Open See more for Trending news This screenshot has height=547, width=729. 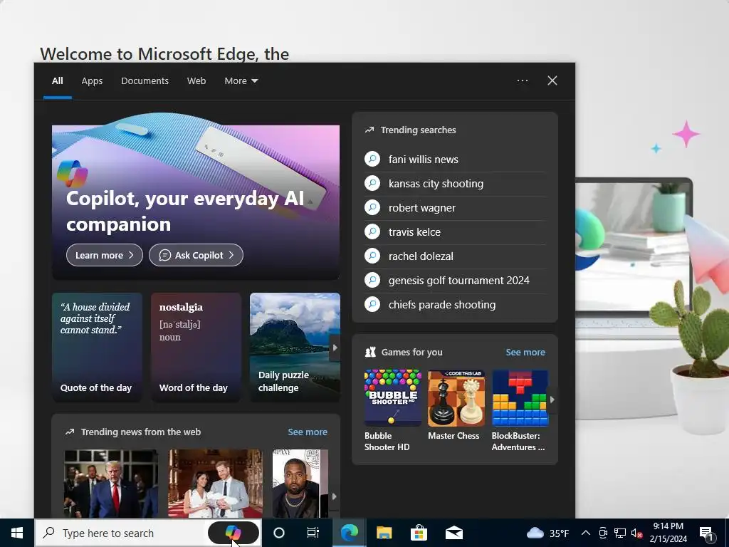(x=308, y=432)
